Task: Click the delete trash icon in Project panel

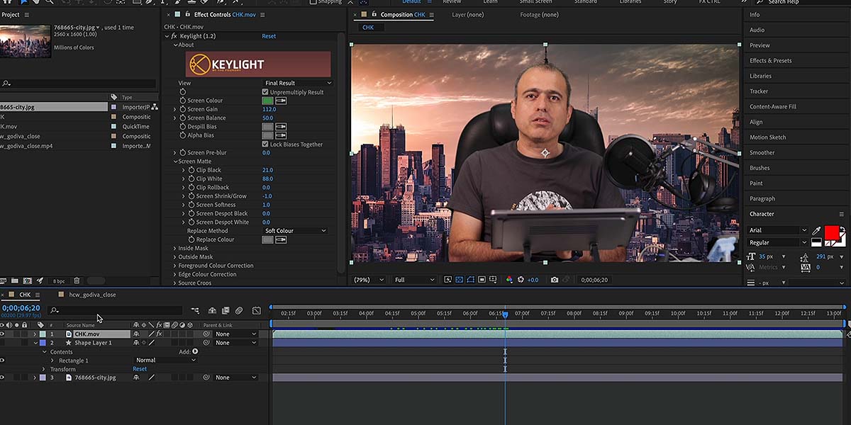Action: tap(77, 281)
